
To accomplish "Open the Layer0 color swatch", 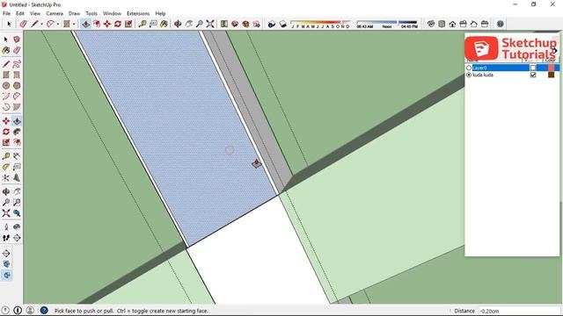I will (552, 68).
